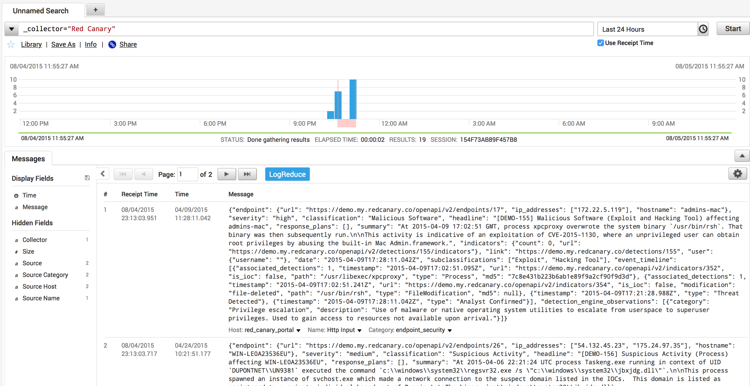Collapse the fields sidebar with the chevron
750x386 pixels.
point(103,174)
